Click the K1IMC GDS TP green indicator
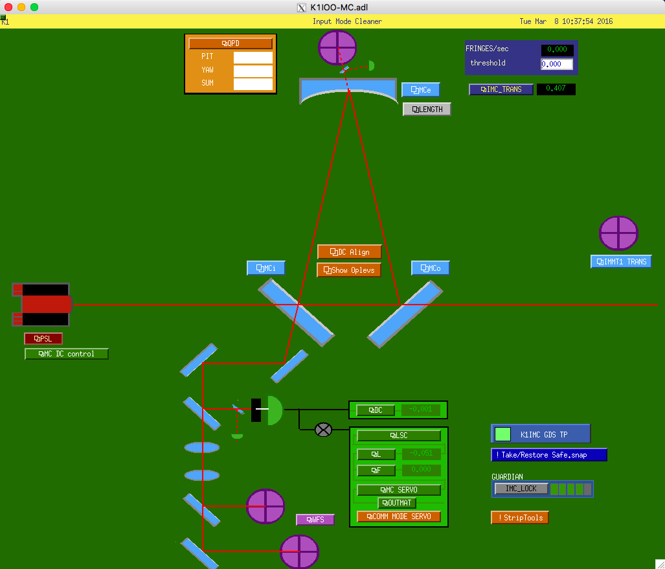The width and height of the screenshot is (665, 569). click(x=502, y=434)
